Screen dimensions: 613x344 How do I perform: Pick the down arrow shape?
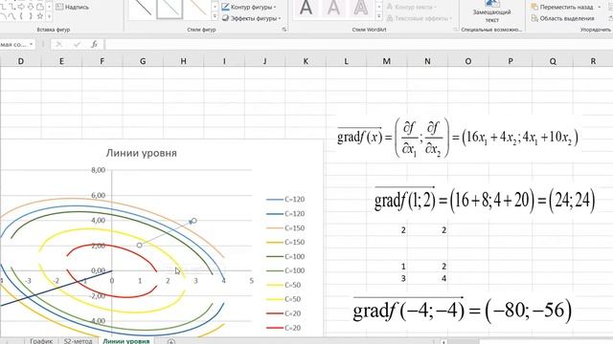tap(31, 7)
